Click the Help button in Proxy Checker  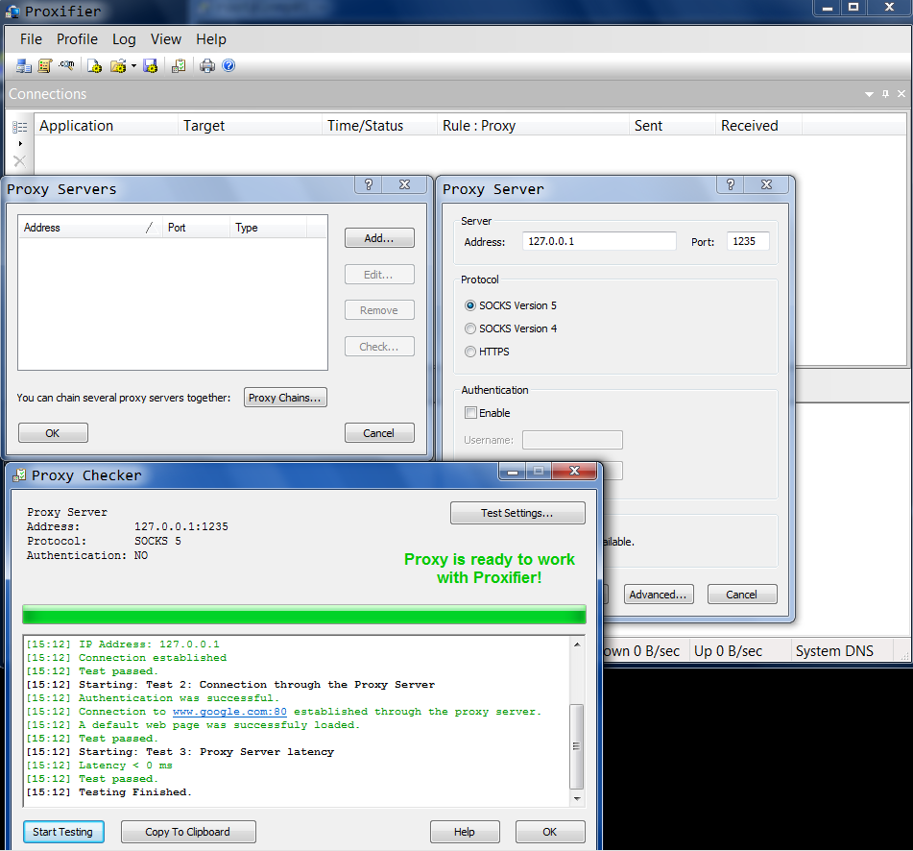click(465, 832)
